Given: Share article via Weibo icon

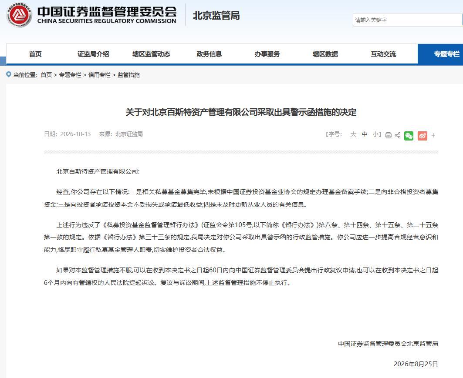Looking at the screenshot, I should (x=422, y=136).
